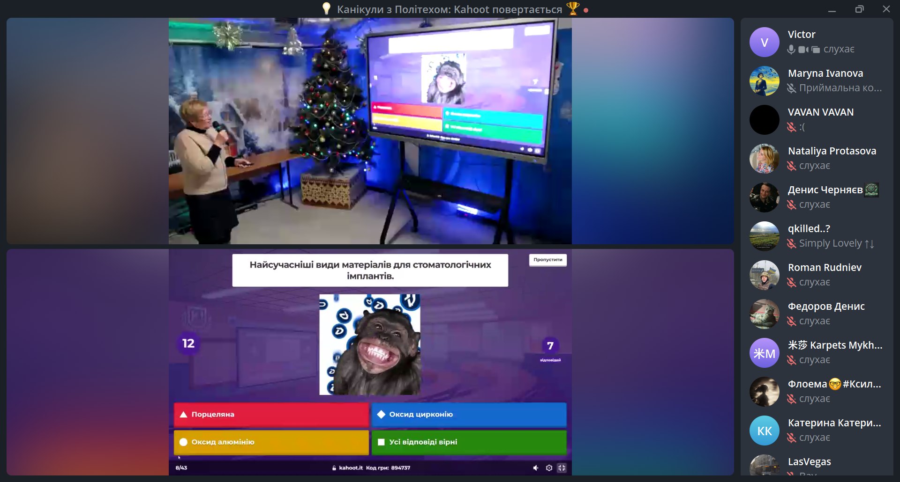This screenshot has height=482, width=900.
Task: Open the qkilled..? landscape avatar
Action: (x=764, y=236)
